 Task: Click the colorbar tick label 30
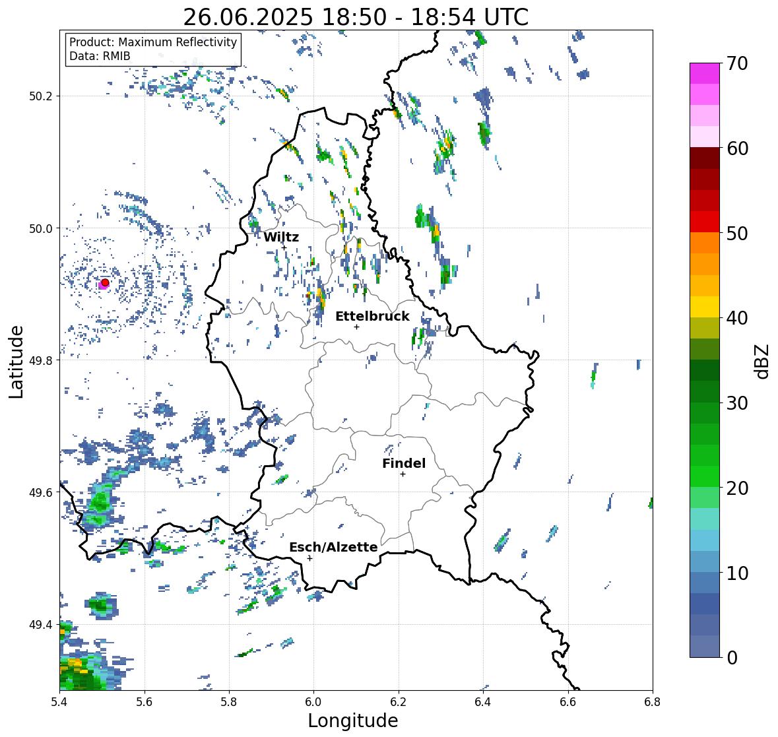(737, 403)
